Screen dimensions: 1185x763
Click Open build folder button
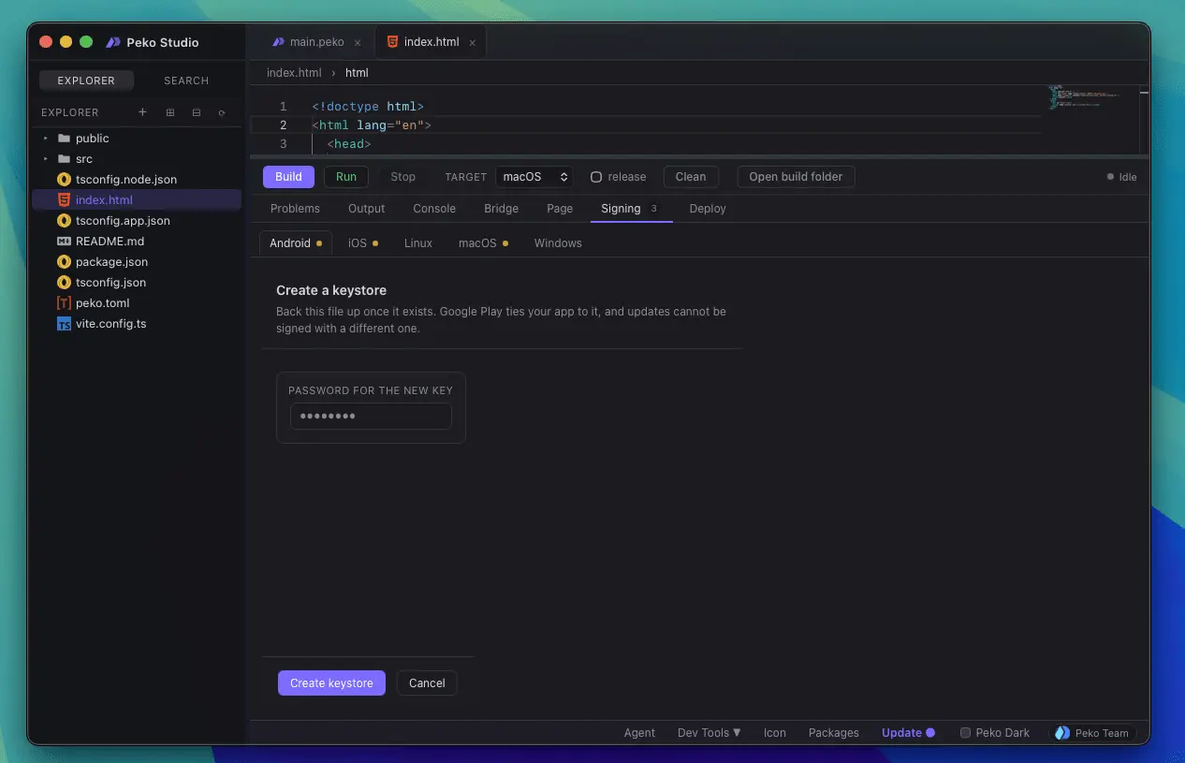(796, 177)
